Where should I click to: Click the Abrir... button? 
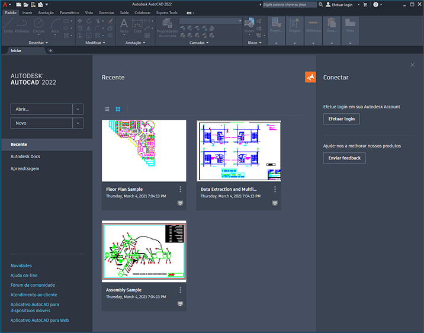click(41, 109)
